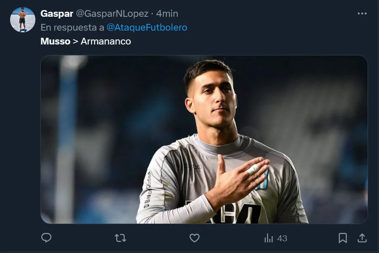The image size is (379, 253).
Task: Reply to Gaspar's tweet
Action: coord(46,238)
